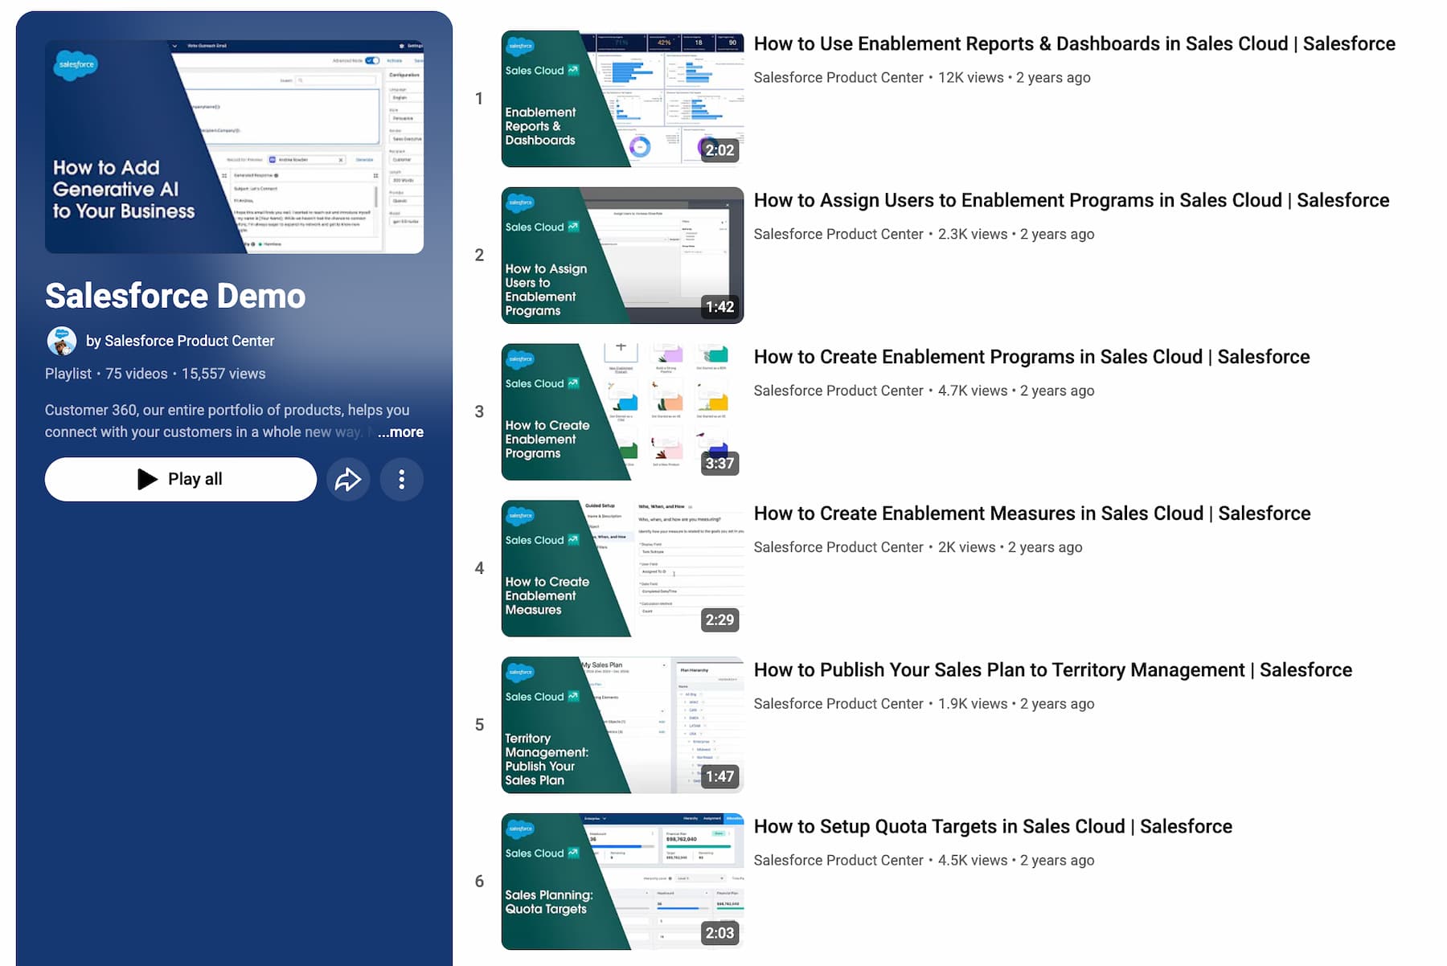This screenshot has height=966, width=1447.
Task: Click title How to Assign Users to Enablement Programs
Action: tap(1071, 201)
